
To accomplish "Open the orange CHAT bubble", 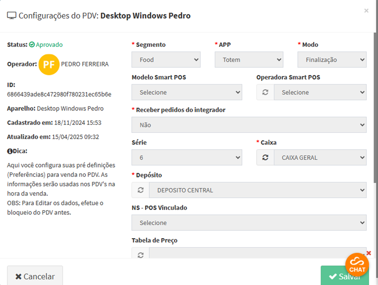I will click(357, 265).
